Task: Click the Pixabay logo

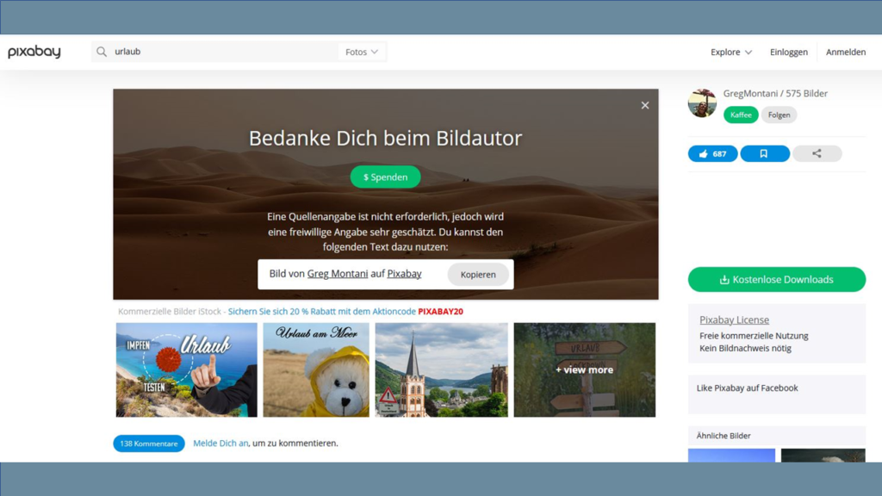Action: pos(34,52)
